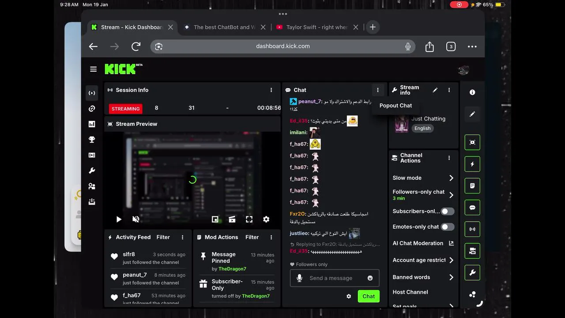
Task: Toggle the chat bubble widget icon
Action: click(472, 208)
